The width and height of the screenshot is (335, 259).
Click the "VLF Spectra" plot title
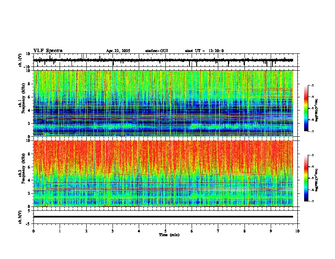[48, 51]
